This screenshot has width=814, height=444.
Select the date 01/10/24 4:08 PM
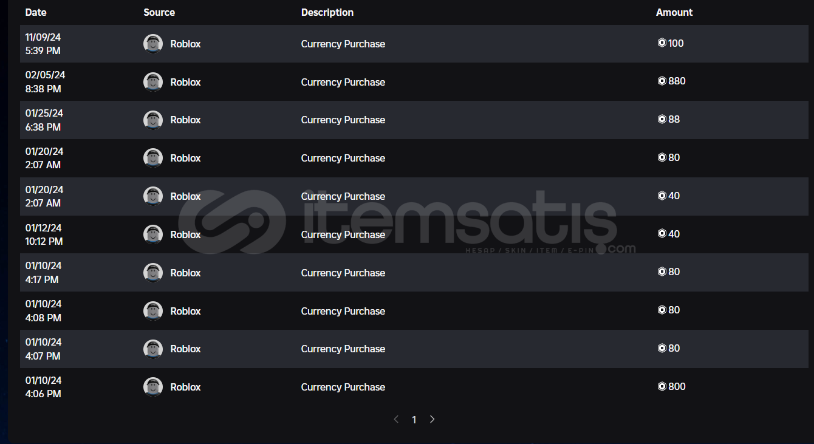pyautogui.click(x=43, y=311)
